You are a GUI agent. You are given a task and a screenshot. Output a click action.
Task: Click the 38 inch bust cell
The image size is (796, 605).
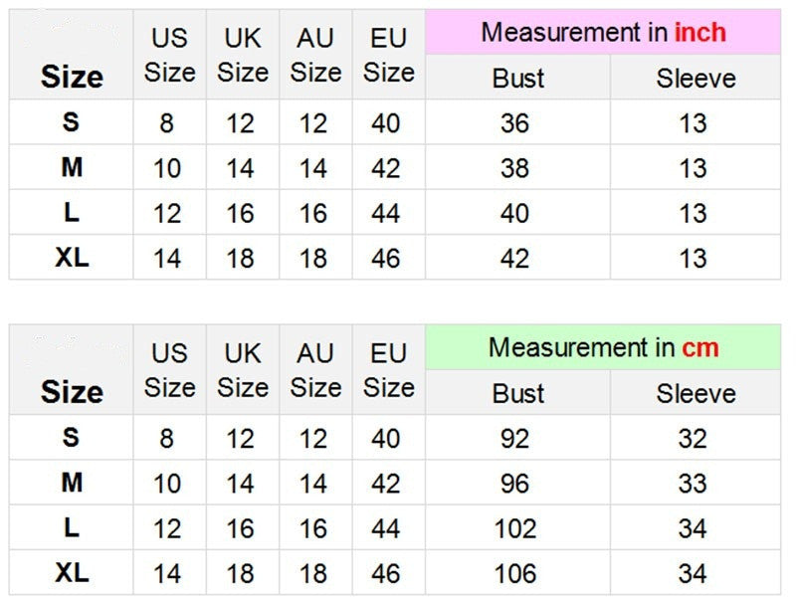pos(515,168)
